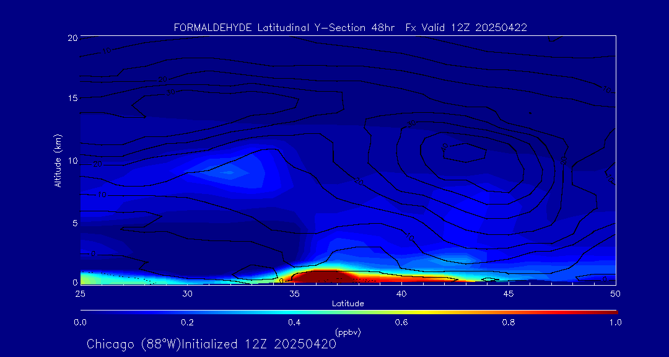Image resolution: width=669 pixels, height=357 pixels.
Task: Select latitude axis tick label 30
Action: point(187,294)
